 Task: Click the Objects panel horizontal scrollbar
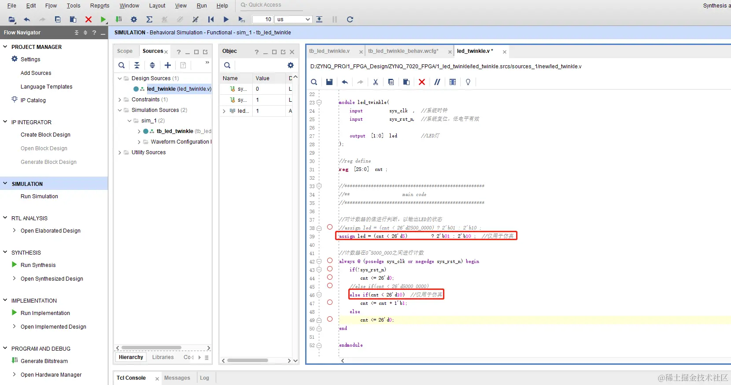pyautogui.click(x=247, y=360)
